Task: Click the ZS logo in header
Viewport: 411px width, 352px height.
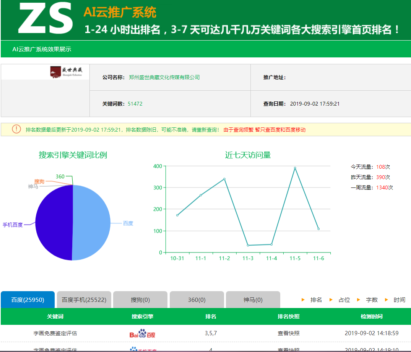Action: click(x=45, y=18)
